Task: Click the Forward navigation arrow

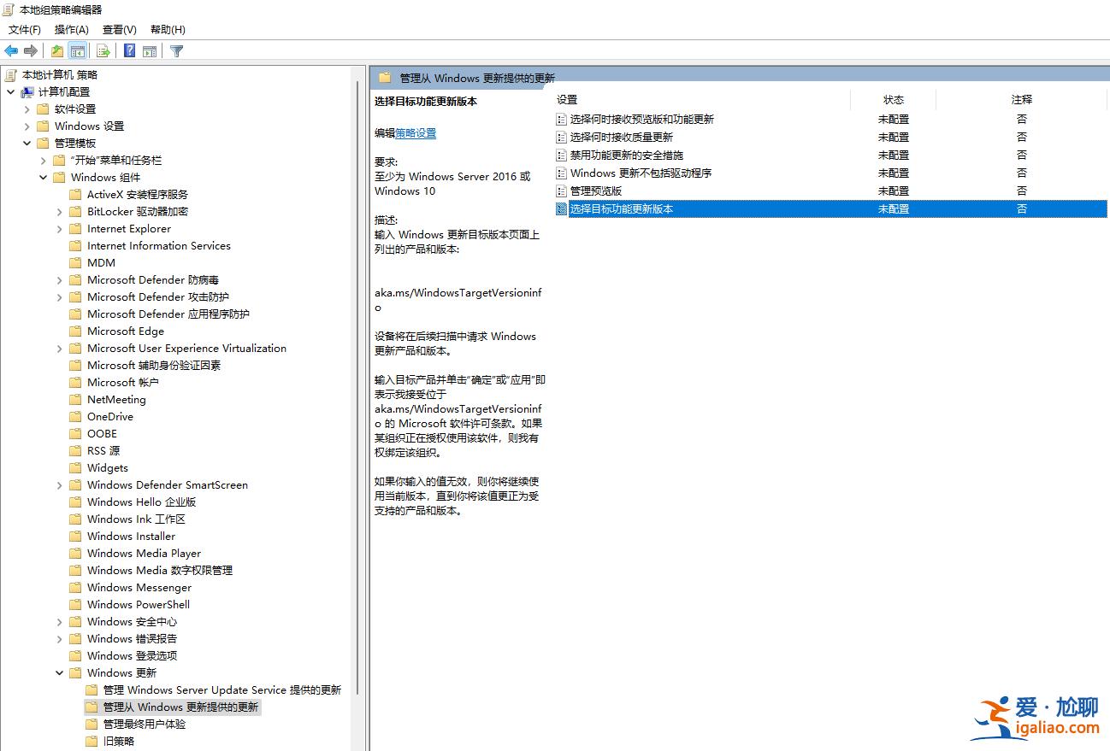Action: click(x=32, y=50)
